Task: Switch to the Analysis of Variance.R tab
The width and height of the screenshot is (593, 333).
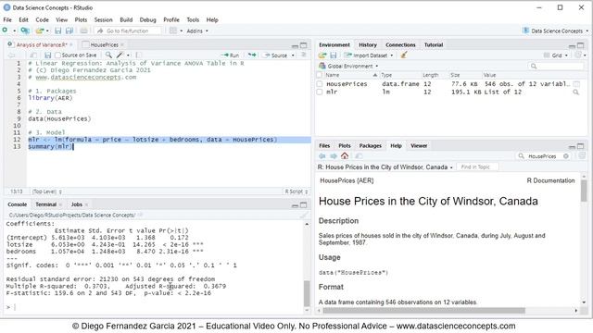Action: click(x=41, y=45)
